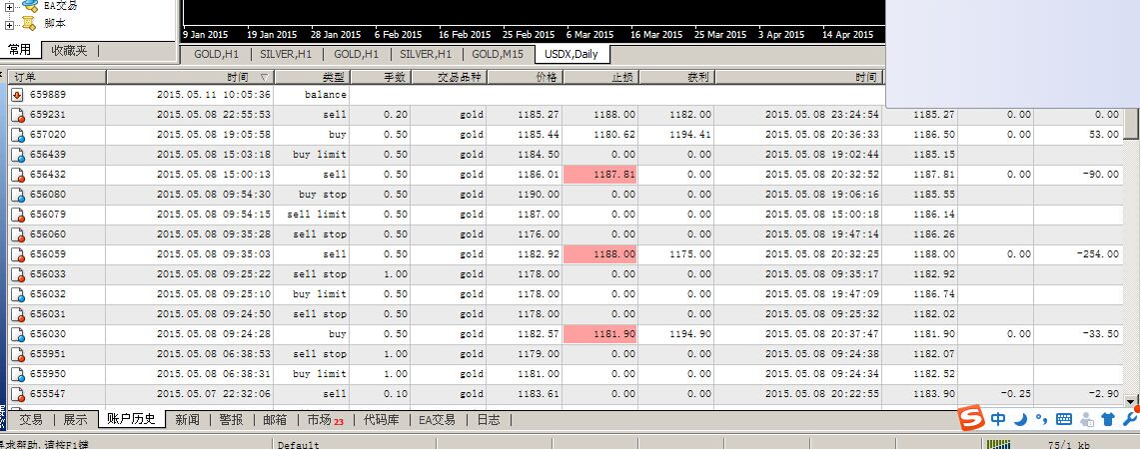Click the order list scrollbar down arrow

1131,401
